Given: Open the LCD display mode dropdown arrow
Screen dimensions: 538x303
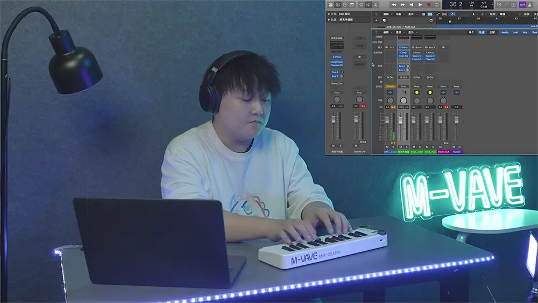Looking at the screenshot, I should pos(492,5).
